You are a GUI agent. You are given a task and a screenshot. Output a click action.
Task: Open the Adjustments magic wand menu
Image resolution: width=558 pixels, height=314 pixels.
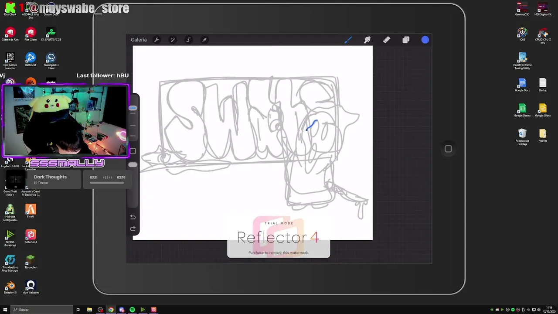(x=173, y=40)
